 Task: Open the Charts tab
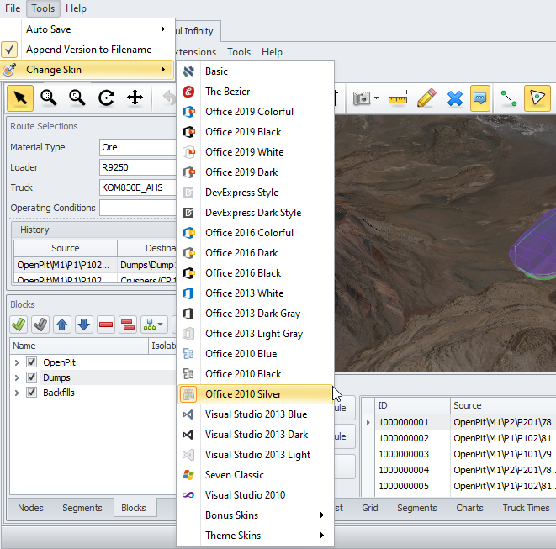pyautogui.click(x=469, y=508)
